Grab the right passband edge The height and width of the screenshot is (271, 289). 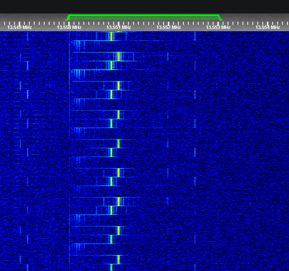(220, 18)
